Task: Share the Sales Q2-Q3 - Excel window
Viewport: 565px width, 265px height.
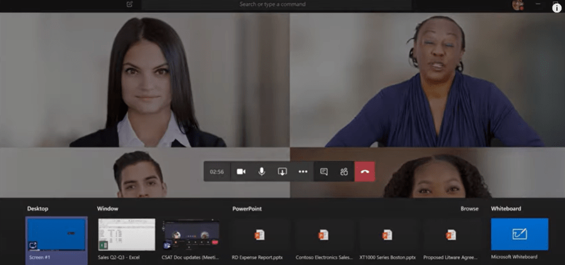Action: coord(127,234)
